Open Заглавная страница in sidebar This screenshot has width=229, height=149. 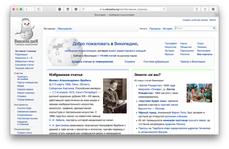pyautogui.click(x=25, y=51)
